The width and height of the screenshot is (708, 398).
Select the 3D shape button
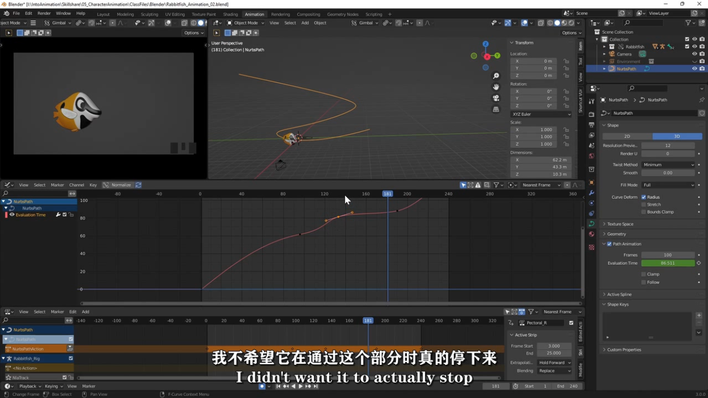(x=677, y=136)
